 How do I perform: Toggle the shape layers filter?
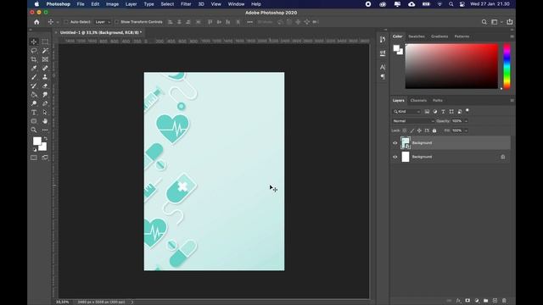click(x=451, y=111)
